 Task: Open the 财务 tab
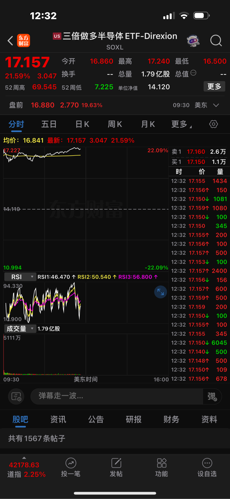click(171, 419)
